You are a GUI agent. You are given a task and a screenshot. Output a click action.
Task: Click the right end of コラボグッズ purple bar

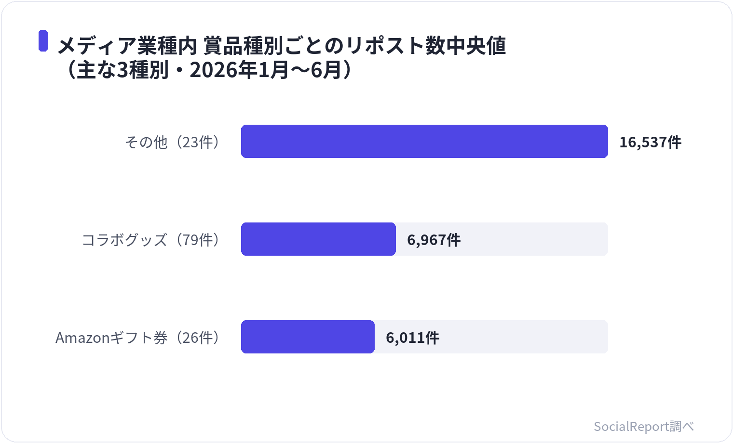(x=393, y=239)
